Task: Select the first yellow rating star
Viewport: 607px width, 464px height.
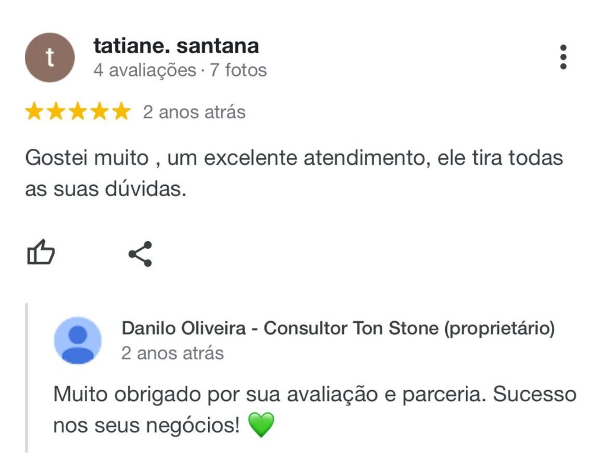Action: (34, 111)
